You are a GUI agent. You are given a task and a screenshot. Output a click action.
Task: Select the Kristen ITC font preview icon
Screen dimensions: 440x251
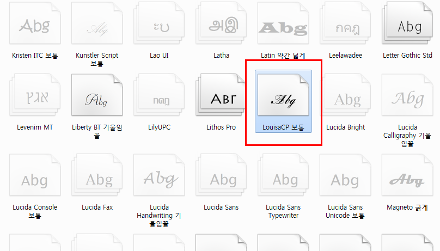pyautogui.click(x=35, y=23)
